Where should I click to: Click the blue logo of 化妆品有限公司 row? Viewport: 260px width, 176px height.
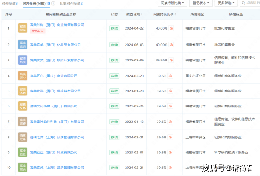23,45
